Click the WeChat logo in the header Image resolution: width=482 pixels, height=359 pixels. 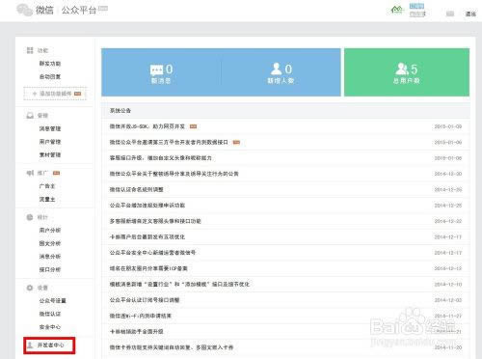[x=25, y=10]
